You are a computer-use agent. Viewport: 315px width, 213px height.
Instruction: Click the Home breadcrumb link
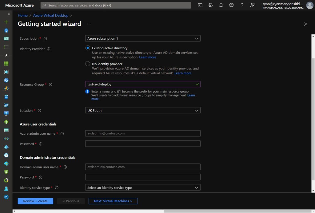coord(23,15)
